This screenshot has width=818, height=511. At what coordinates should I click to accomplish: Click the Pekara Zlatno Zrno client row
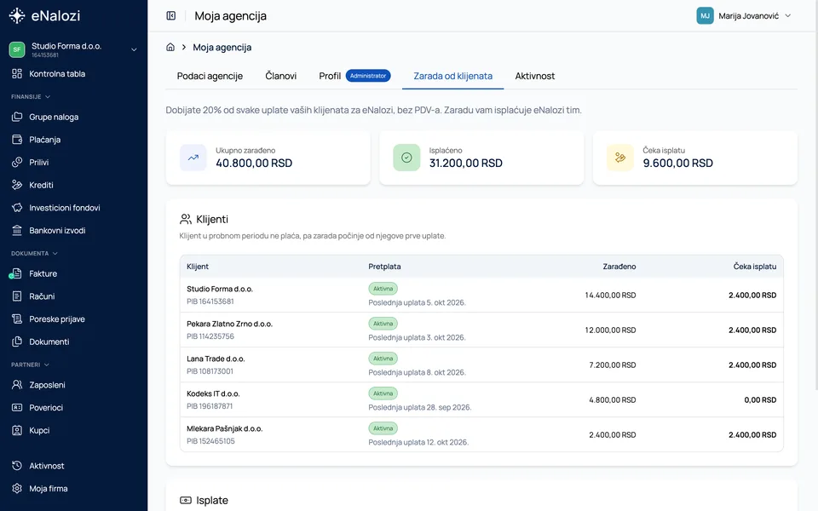click(x=481, y=330)
